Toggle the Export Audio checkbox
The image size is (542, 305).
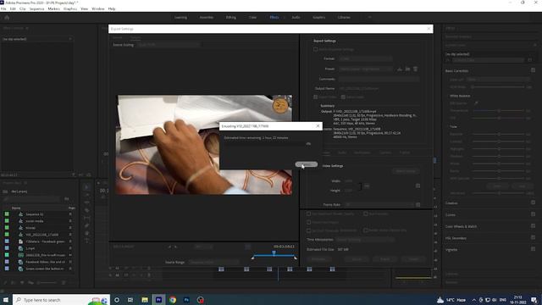point(343,97)
